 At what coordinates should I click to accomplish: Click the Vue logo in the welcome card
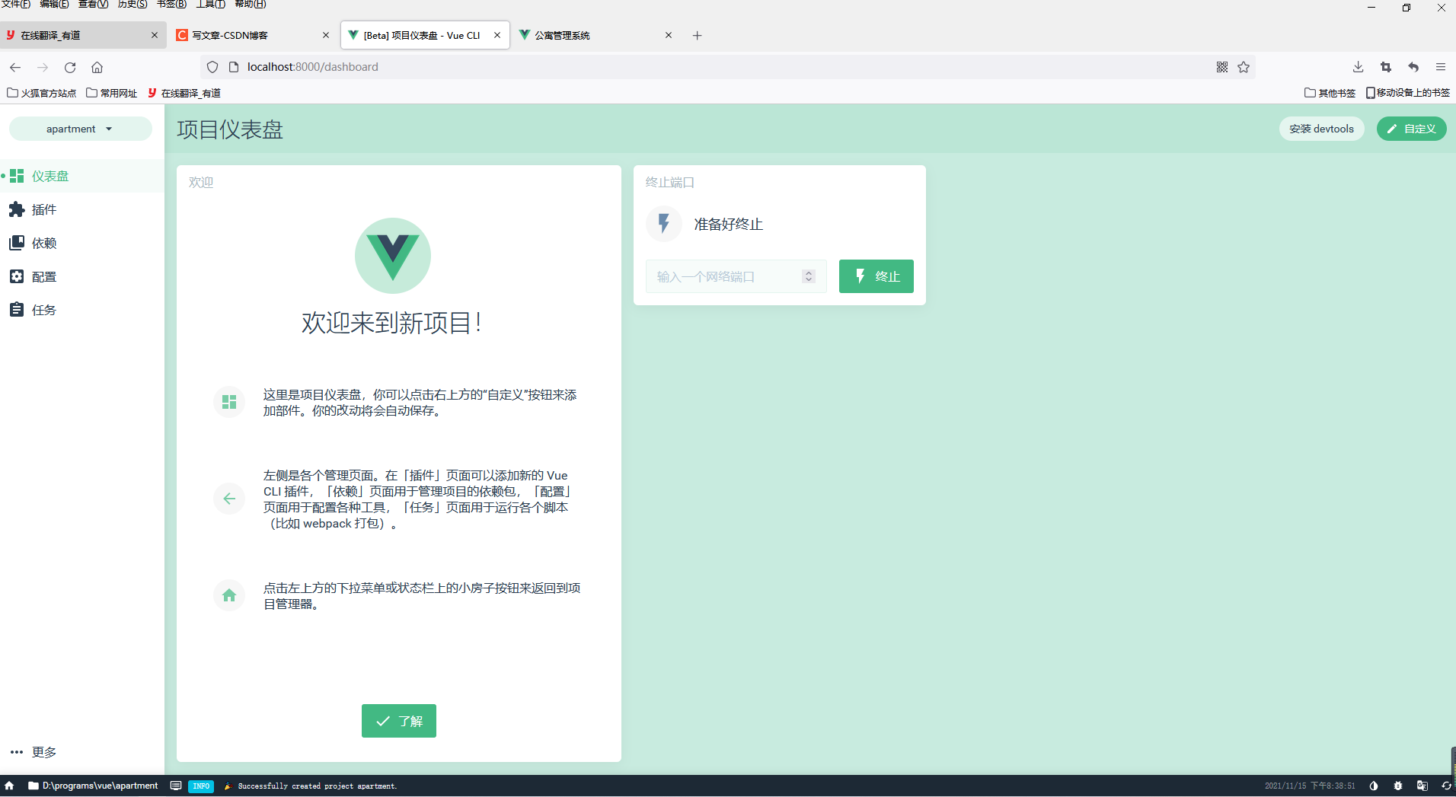pos(393,256)
